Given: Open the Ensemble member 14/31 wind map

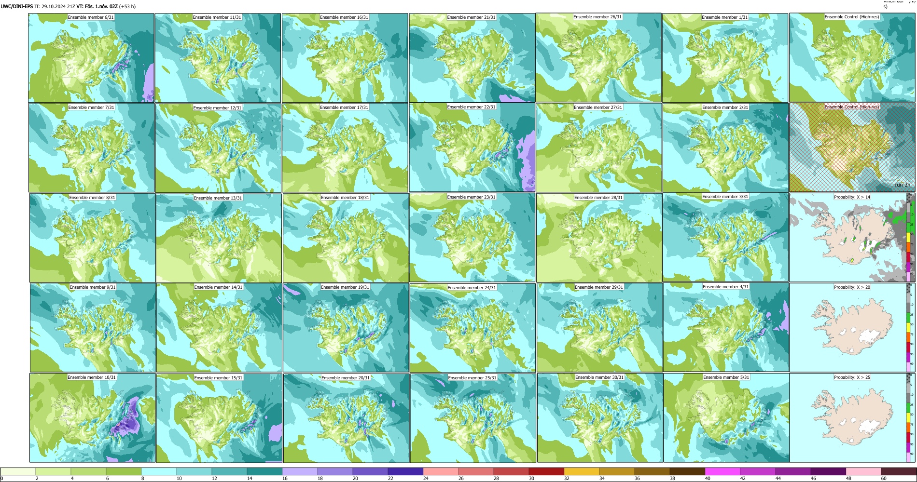Looking at the screenshot, I should [219, 328].
